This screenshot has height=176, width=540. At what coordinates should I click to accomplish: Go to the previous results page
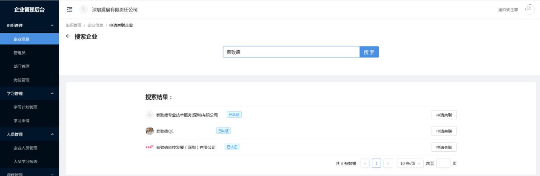coord(365,163)
